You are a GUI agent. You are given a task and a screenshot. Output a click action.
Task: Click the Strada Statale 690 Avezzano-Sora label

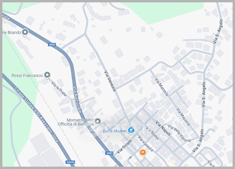36,115
